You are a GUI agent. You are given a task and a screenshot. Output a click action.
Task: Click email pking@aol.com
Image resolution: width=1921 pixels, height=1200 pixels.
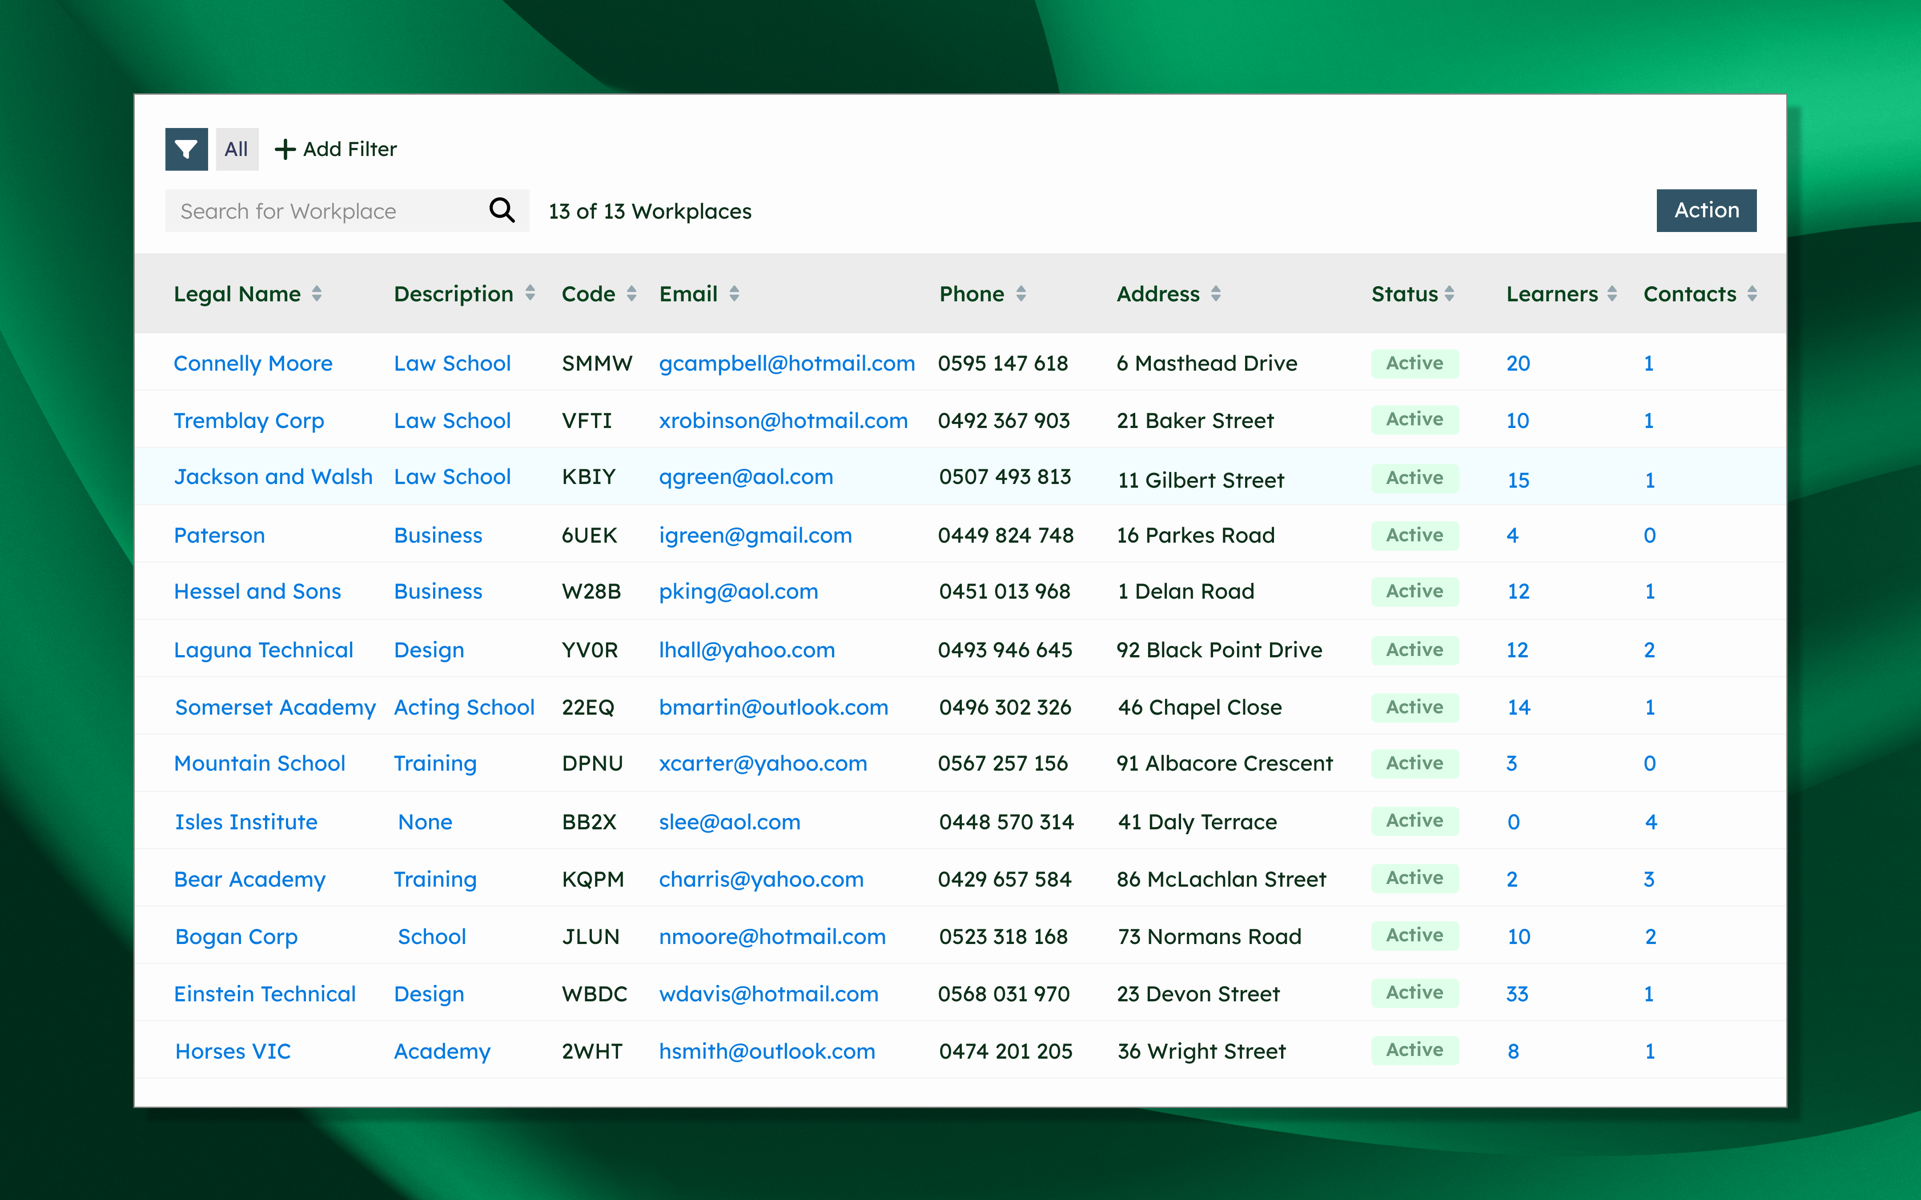(x=738, y=592)
